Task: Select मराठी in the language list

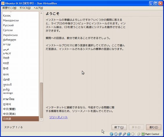Action: coord(21,63)
